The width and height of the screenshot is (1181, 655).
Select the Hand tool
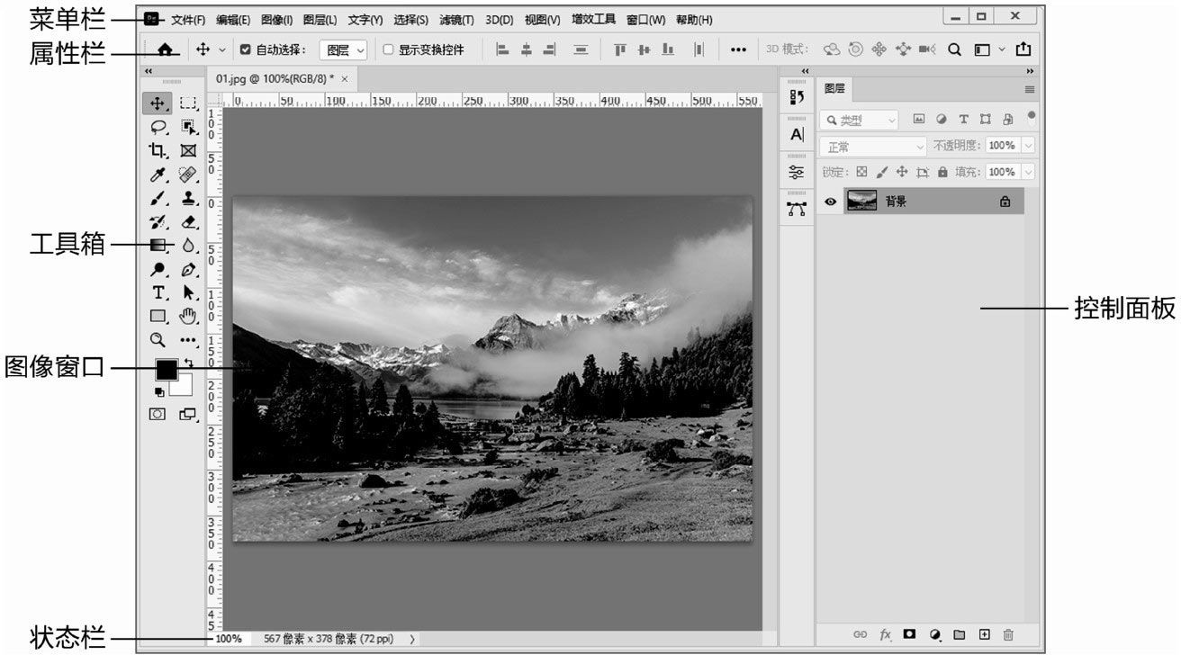(x=187, y=316)
